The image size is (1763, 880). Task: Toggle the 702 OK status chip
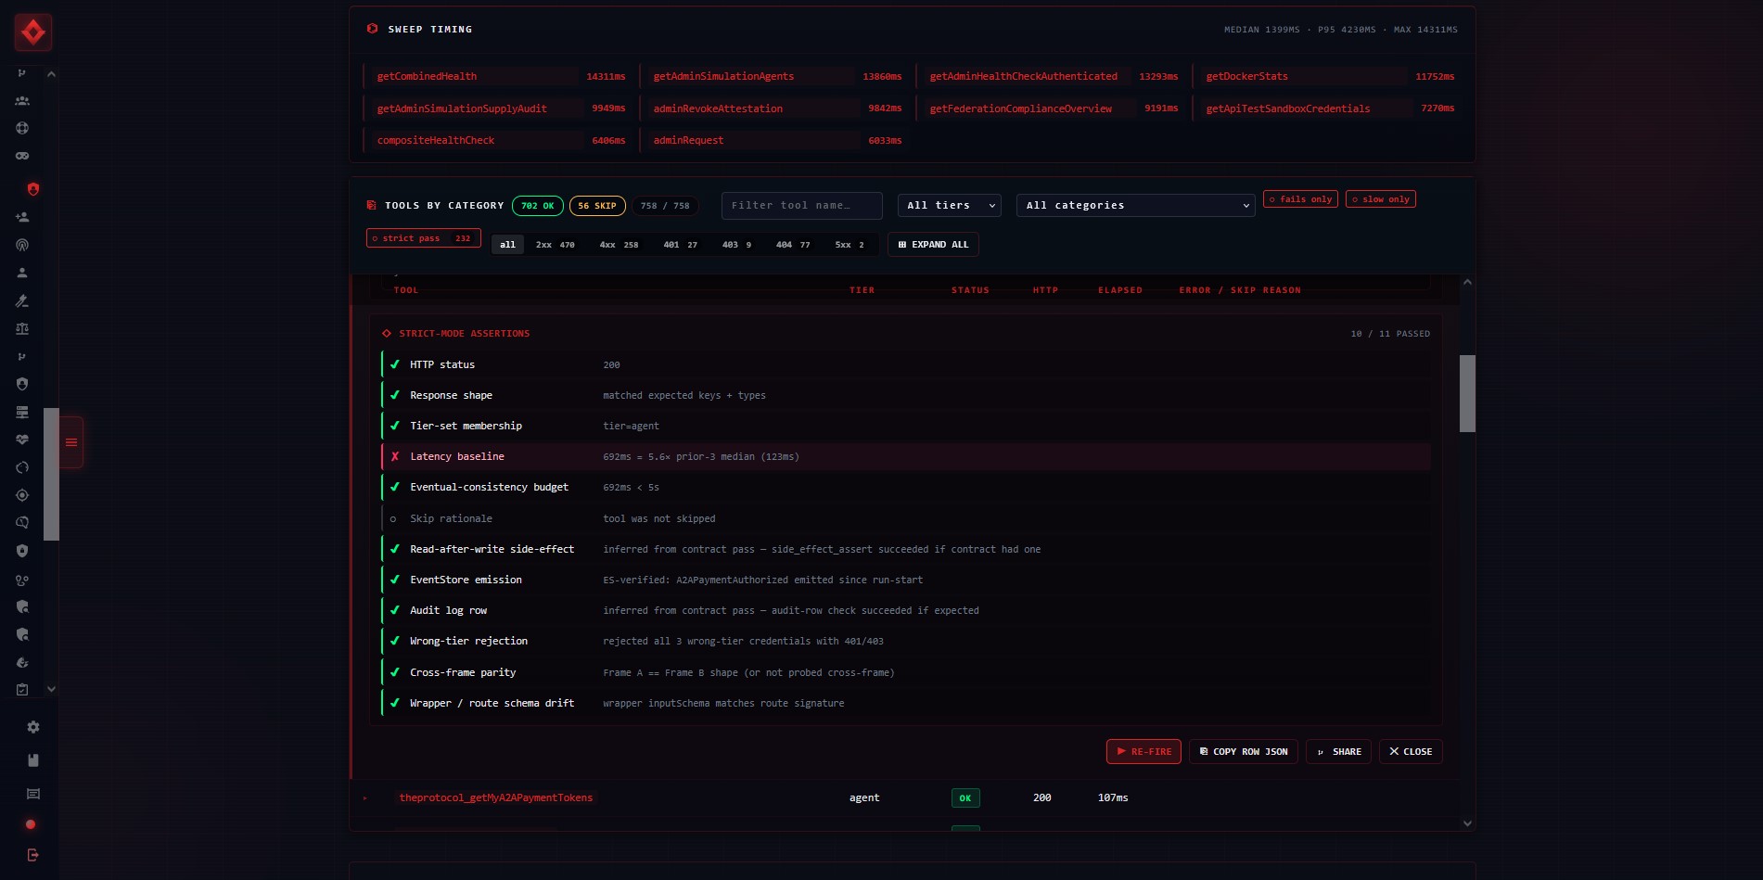(537, 206)
